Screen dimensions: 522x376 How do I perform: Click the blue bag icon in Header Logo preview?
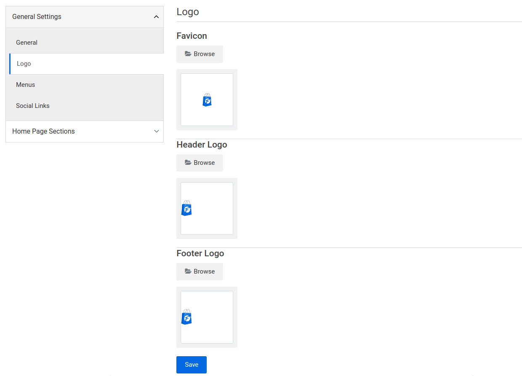pos(186,209)
